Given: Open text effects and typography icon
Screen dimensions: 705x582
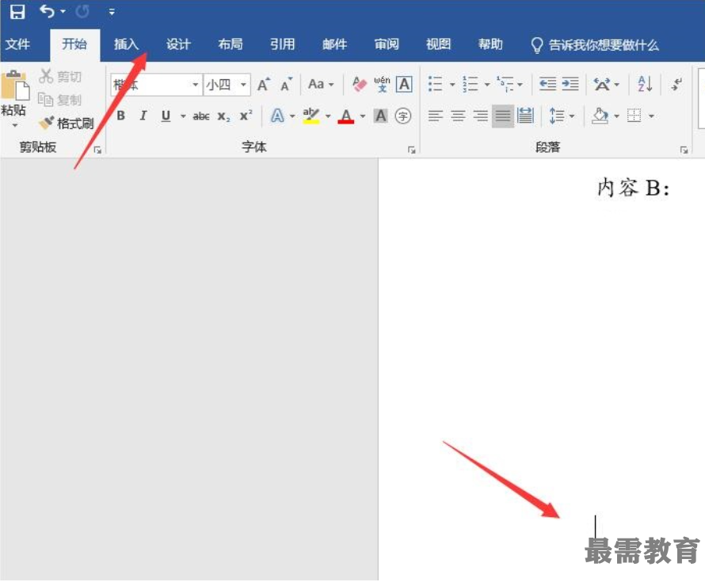Looking at the screenshot, I should click(x=277, y=116).
